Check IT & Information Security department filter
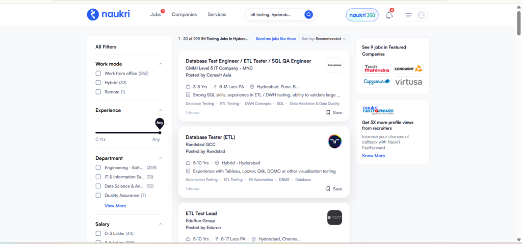The width and height of the screenshot is (522, 244). (x=98, y=177)
